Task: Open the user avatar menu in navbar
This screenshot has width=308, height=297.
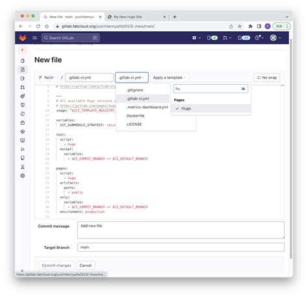Action: [276, 38]
